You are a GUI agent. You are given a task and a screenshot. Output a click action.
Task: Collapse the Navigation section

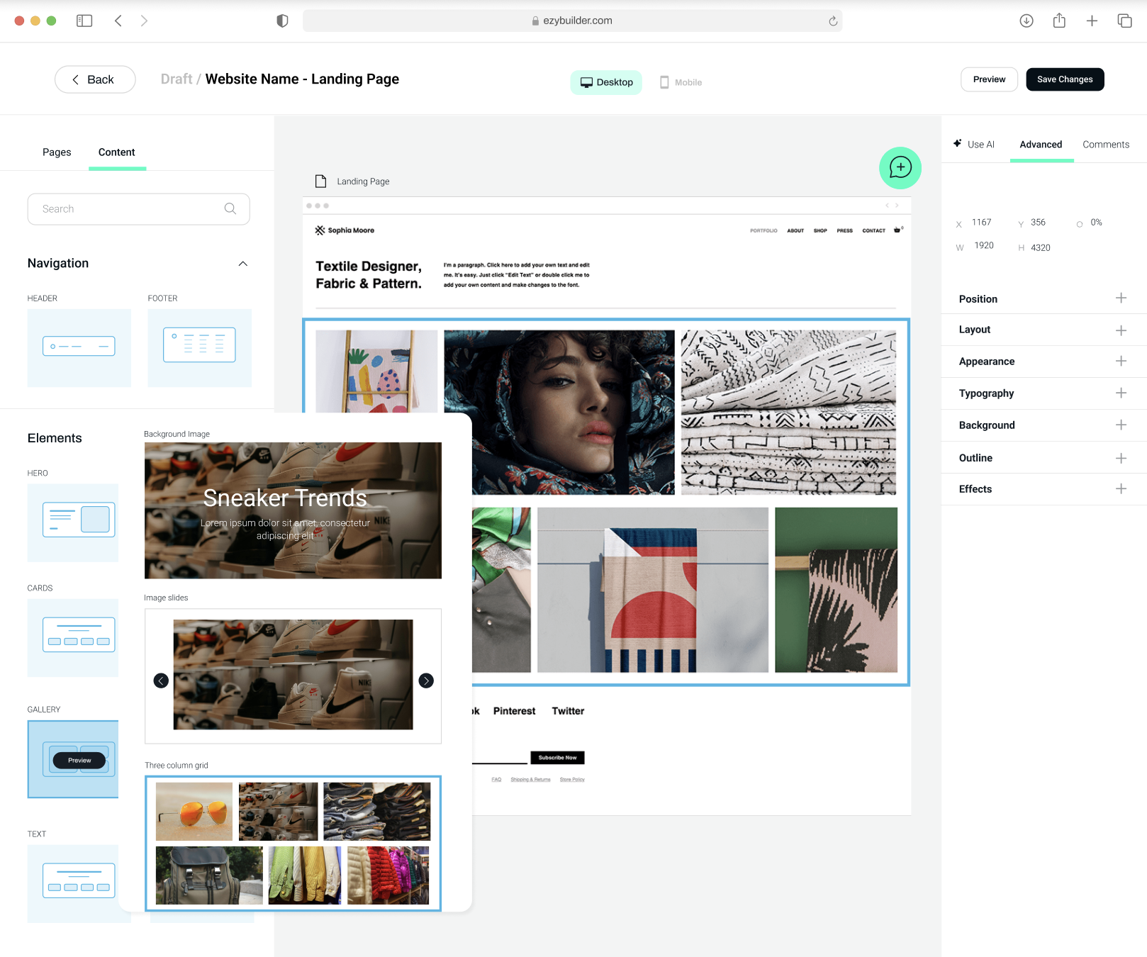tap(243, 264)
